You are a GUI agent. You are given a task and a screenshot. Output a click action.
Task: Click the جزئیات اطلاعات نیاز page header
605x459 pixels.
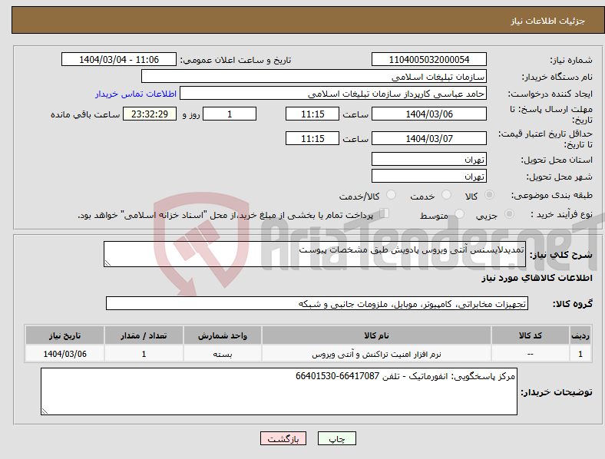point(547,21)
